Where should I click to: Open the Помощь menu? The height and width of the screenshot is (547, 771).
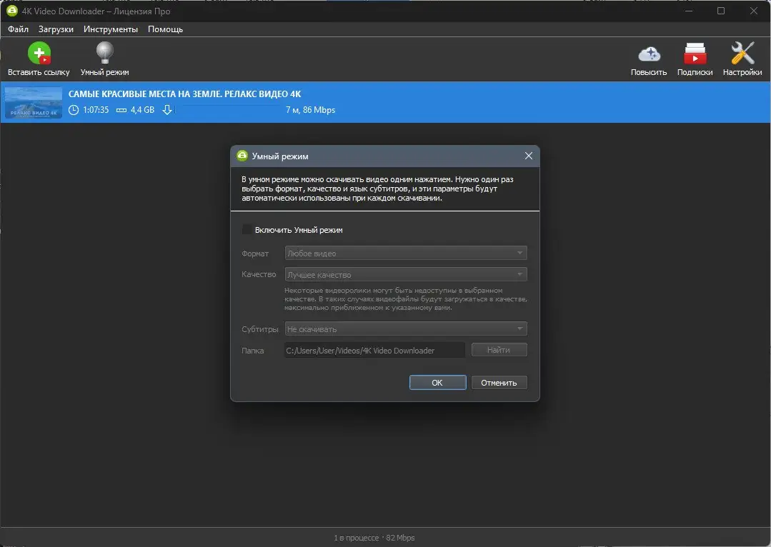point(165,29)
